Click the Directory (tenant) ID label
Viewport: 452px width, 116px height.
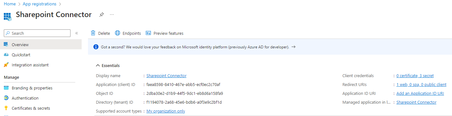pyautogui.click(x=114, y=102)
